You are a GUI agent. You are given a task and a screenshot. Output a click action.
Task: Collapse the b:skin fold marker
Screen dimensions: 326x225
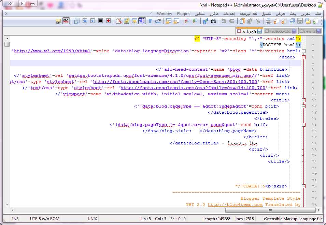[x=303, y=186]
